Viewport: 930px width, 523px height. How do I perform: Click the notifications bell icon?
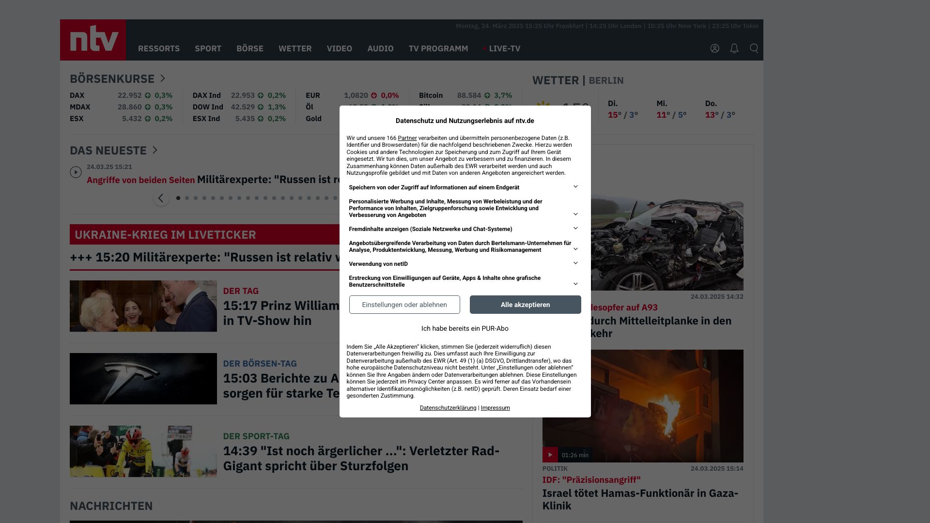(x=734, y=48)
